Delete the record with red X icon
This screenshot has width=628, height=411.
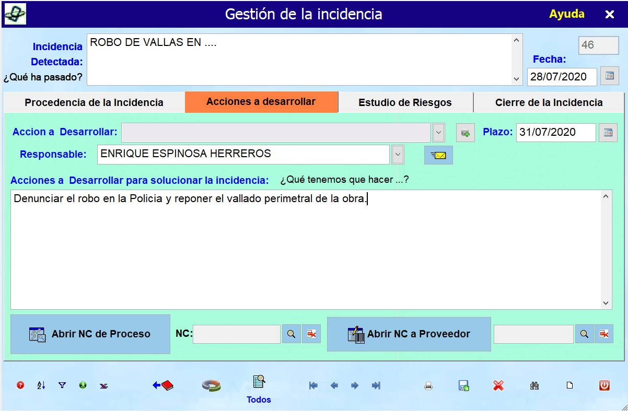(x=498, y=385)
